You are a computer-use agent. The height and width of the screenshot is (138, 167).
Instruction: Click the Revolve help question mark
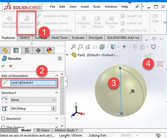click(x=60, y=58)
